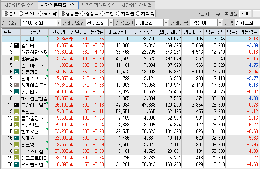Click the 신 badge icon beside 씨메스
260x169 pixels.
(x=17, y=138)
